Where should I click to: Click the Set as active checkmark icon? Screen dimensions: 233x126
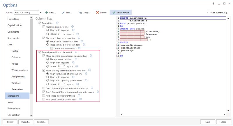[x=114, y=13]
